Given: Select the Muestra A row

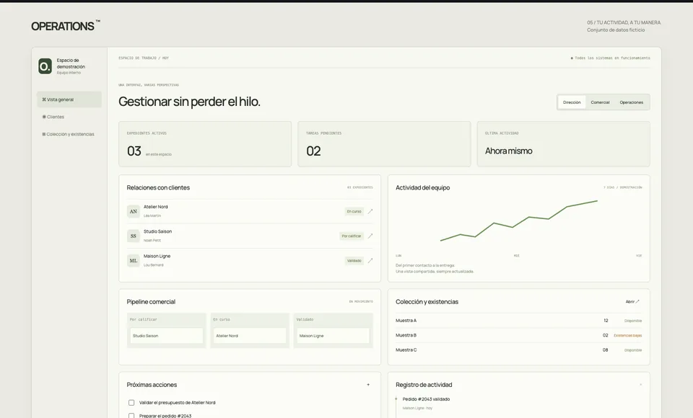Looking at the screenshot, I should 518,321.
